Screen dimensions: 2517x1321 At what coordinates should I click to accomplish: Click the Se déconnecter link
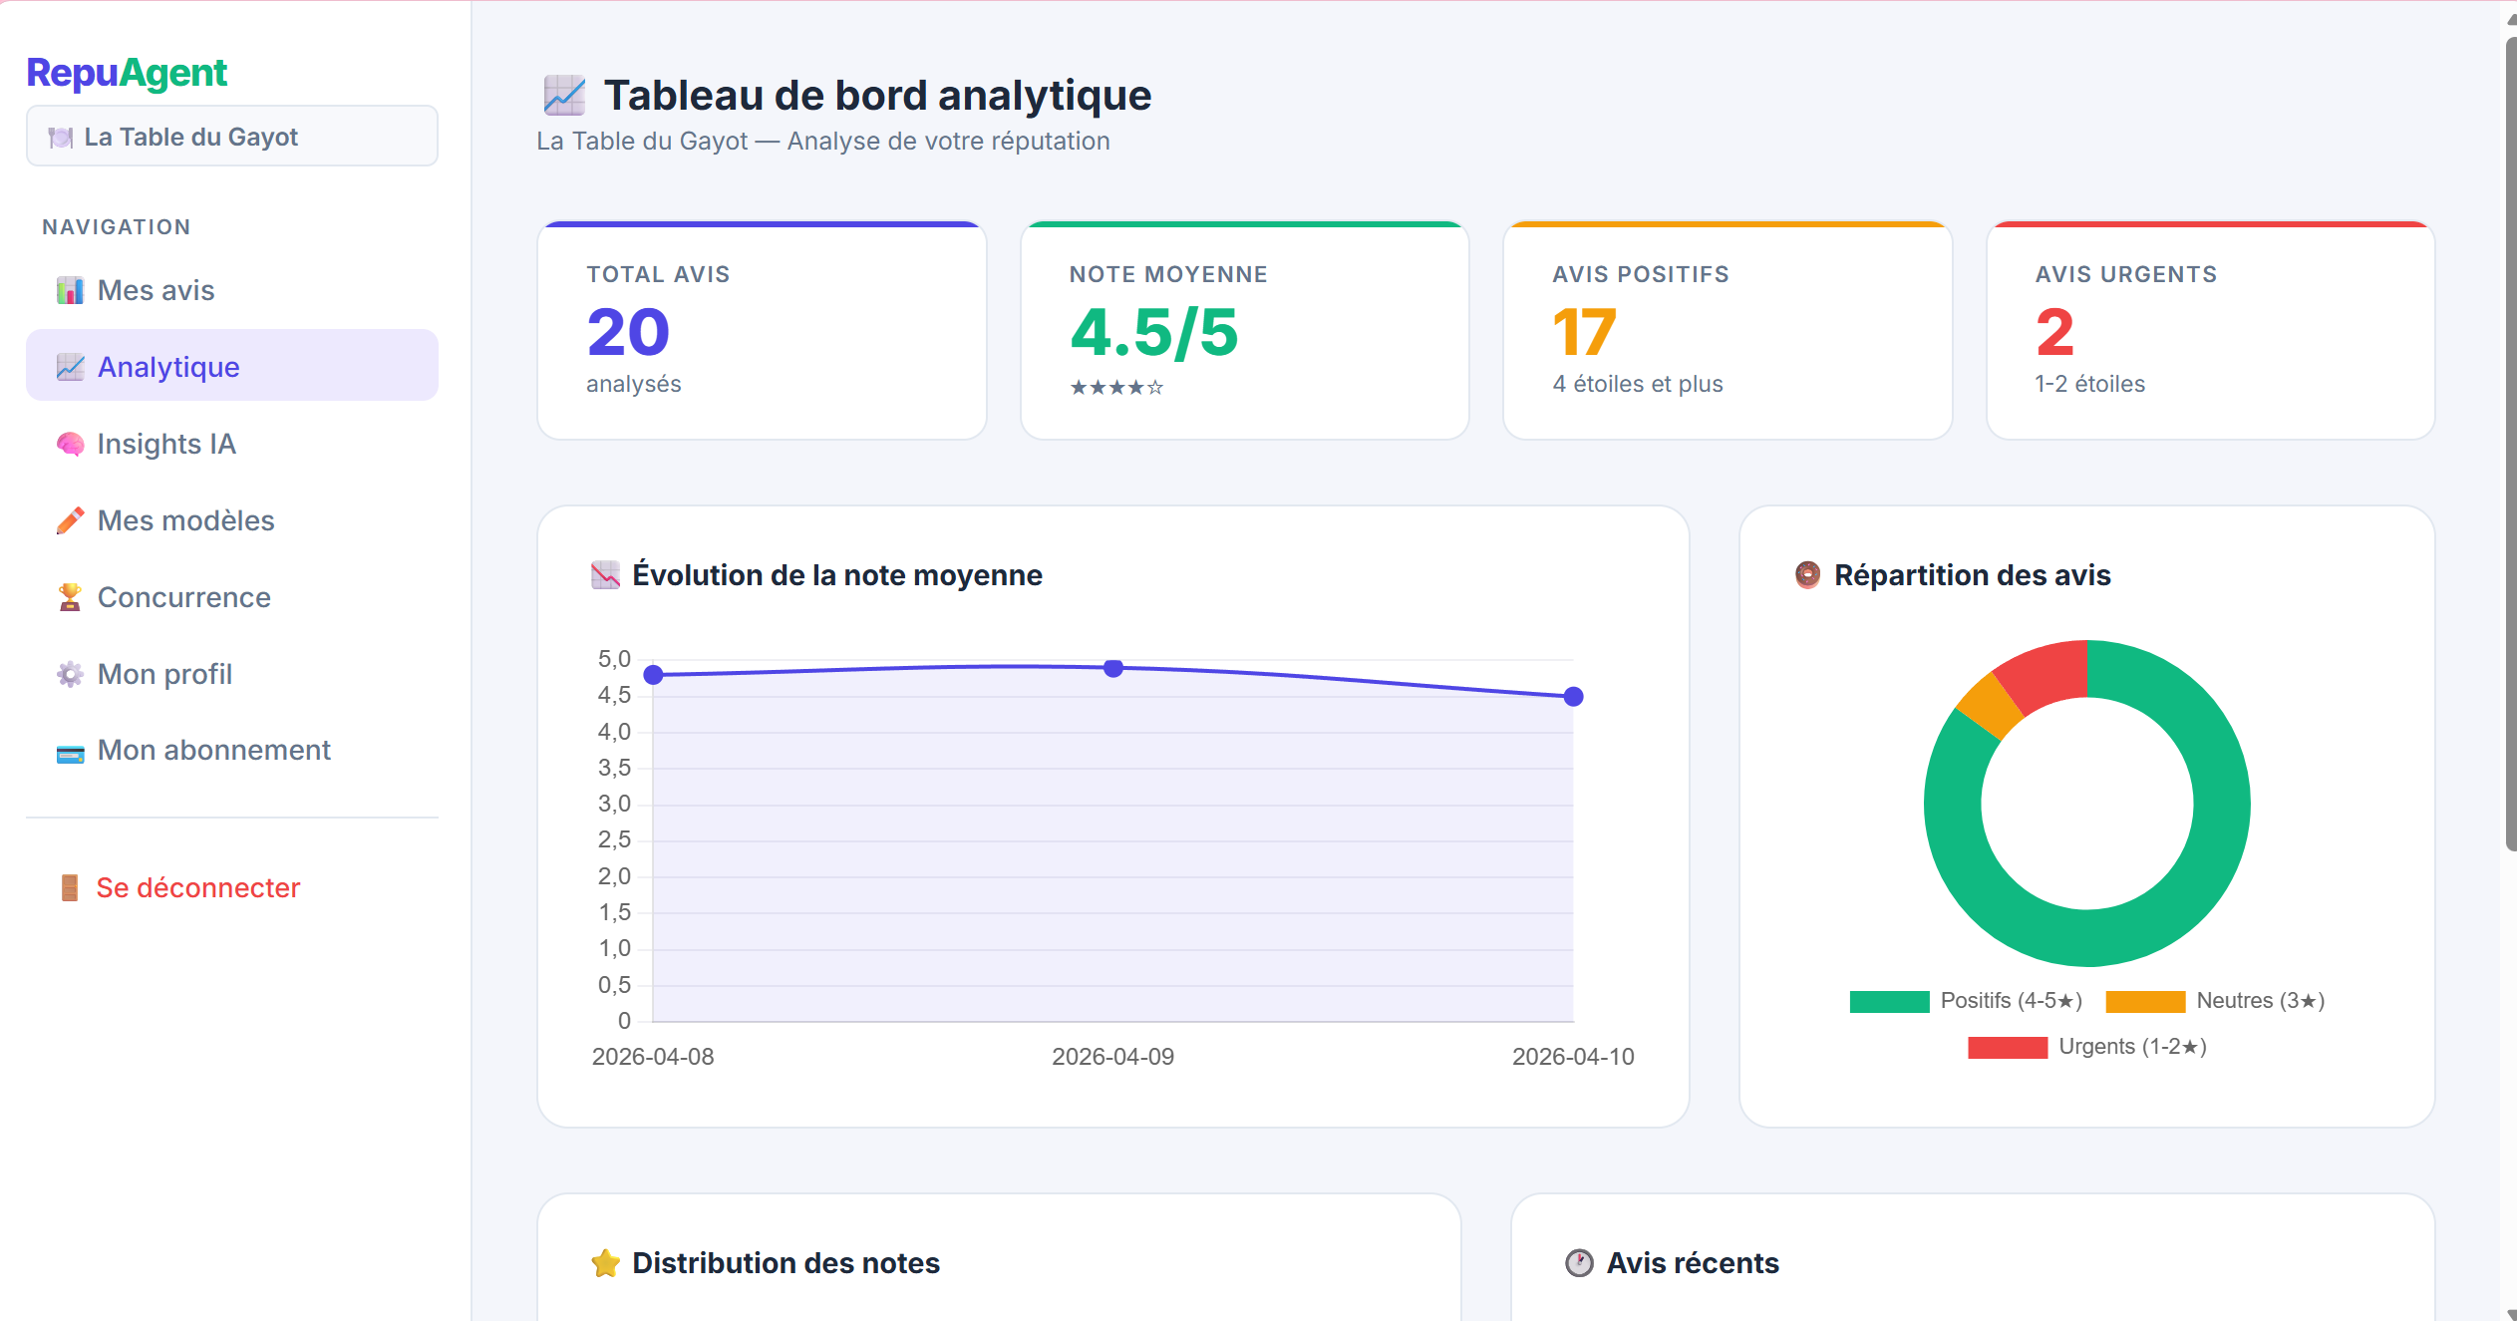pos(197,888)
